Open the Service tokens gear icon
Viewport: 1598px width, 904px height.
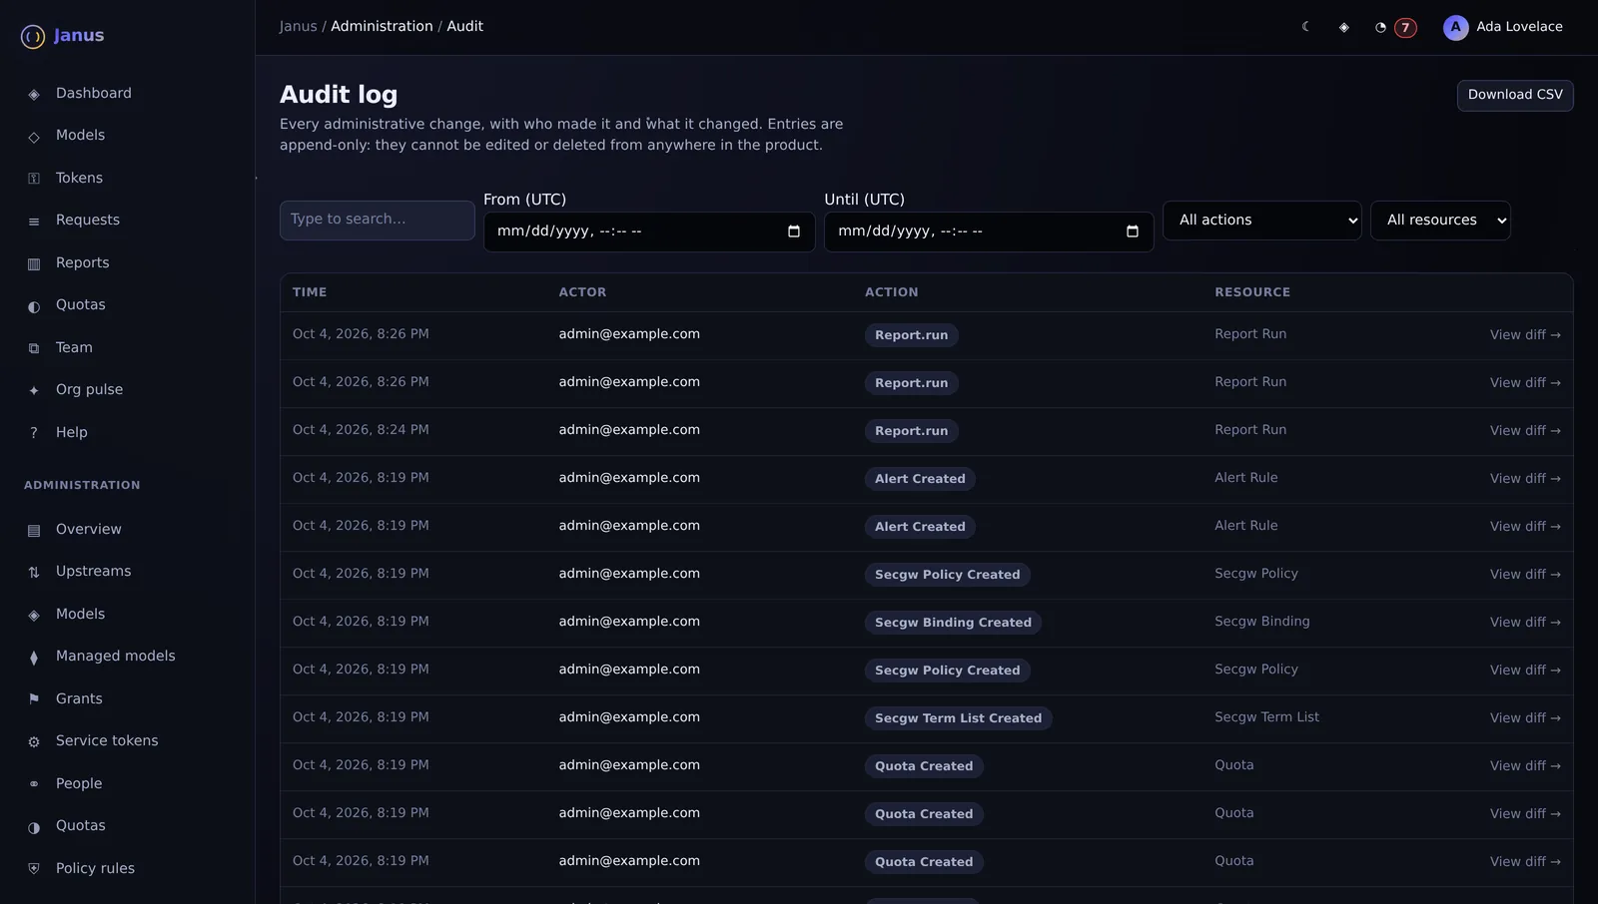[x=34, y=741]
